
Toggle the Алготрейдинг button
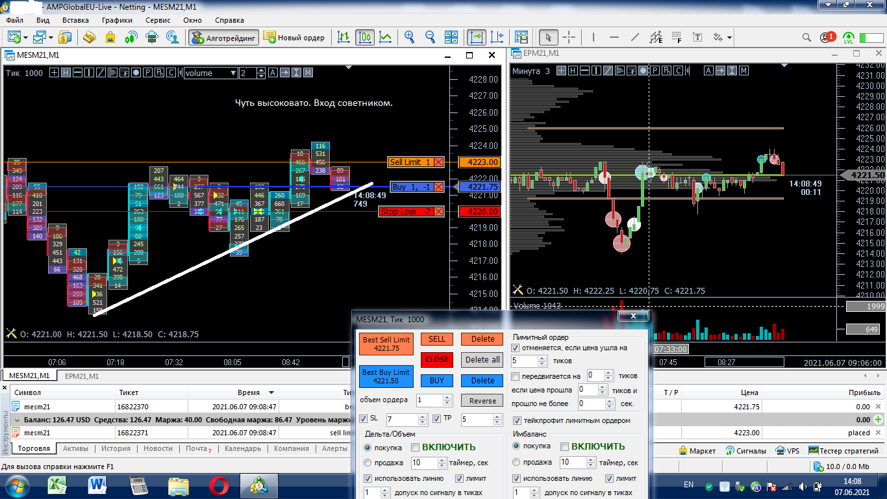tap(224, 38)
